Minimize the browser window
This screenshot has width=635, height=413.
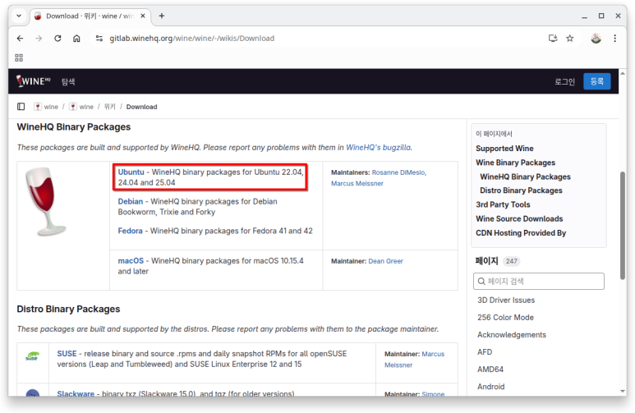pos(584,16)
